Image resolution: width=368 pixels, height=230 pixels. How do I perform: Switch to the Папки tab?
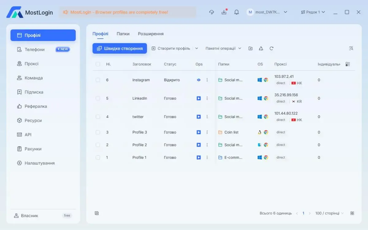[123, 34]
